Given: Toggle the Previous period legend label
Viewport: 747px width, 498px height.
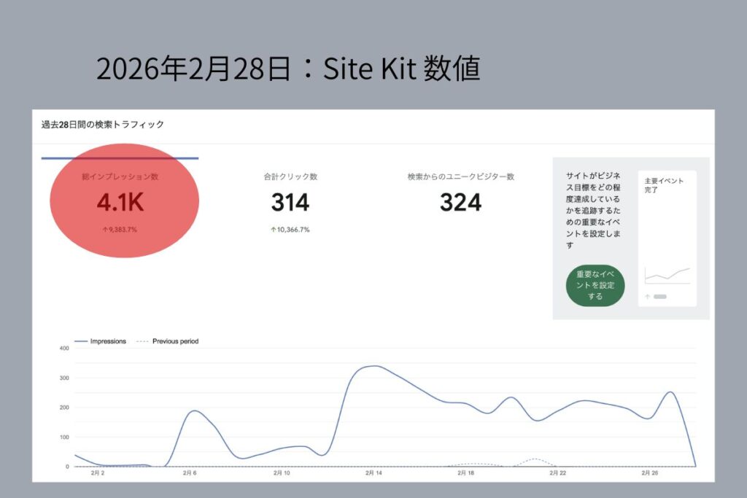Looking at the screenshot, I should (175, 341).
